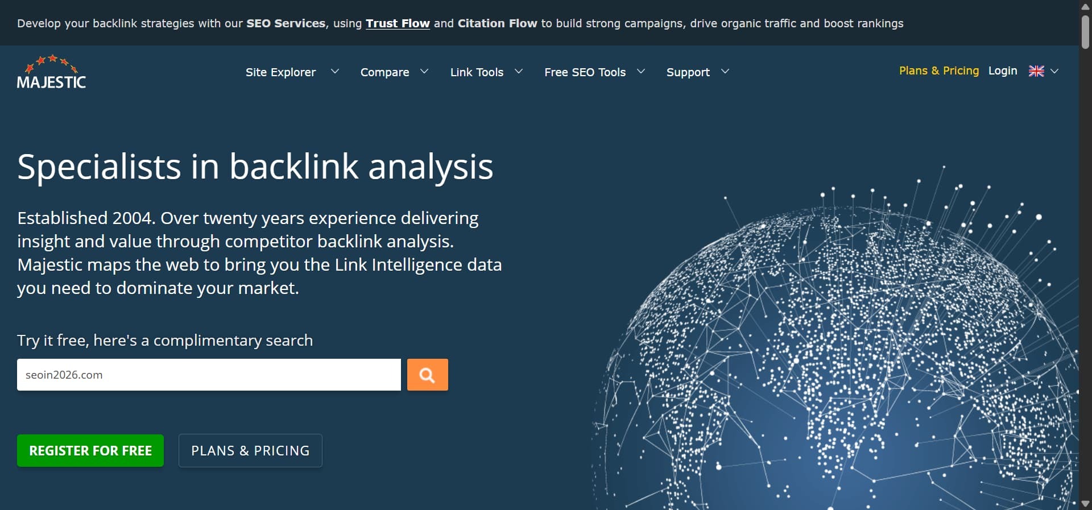Screen dimensions: 1092x510
Task: Open the Support menu item
Action: (x=688, y=72)
